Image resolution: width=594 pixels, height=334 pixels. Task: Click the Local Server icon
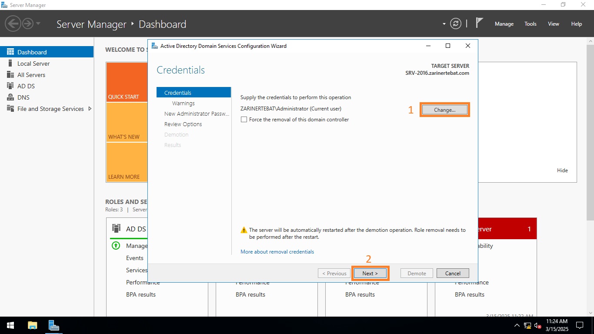pyautogui.click(x=10, y=63)
